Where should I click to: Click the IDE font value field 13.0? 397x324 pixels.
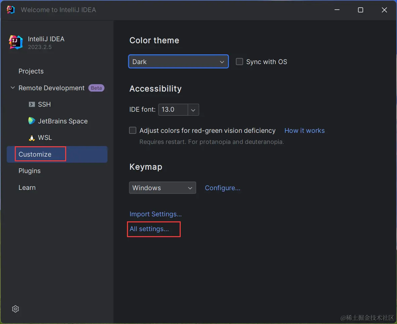click(x=173, y=110)
